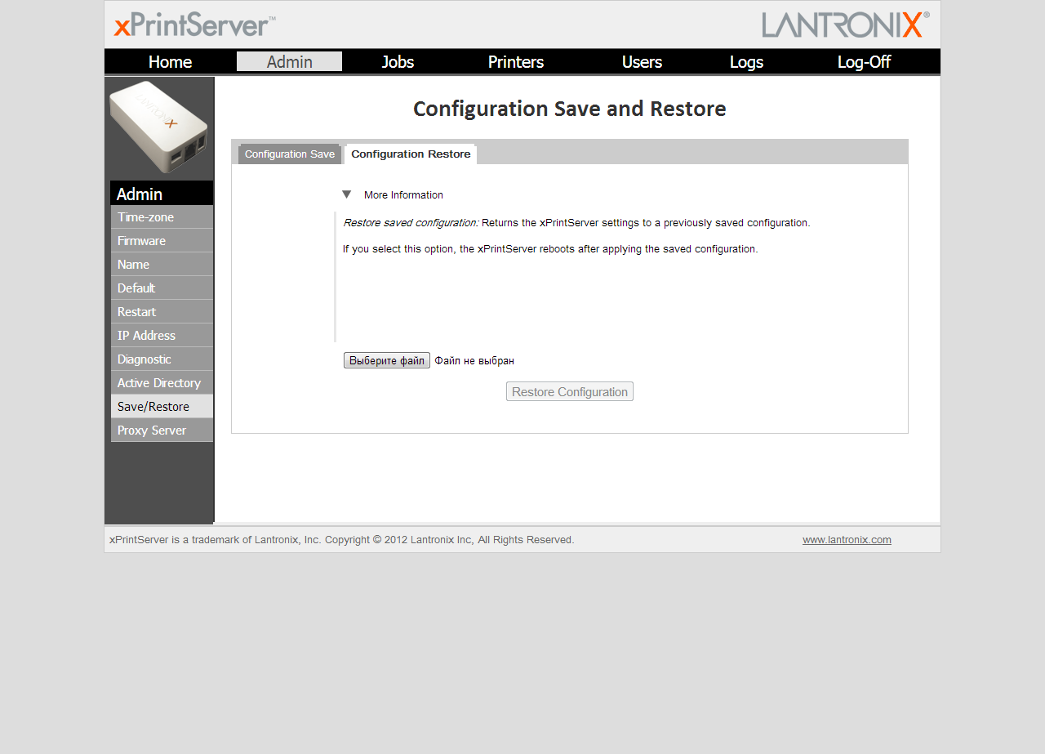Image resolution: width=1045 pixels, height=754 pixels.
Task: Click the reboot warning sentence
Action: click(550, 249)
